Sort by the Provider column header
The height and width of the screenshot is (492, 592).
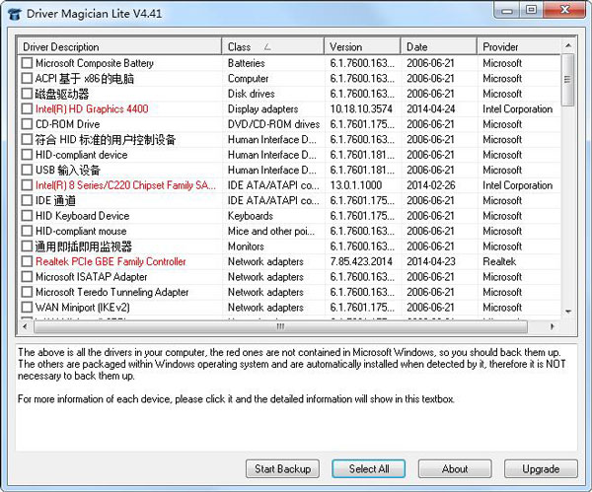tap(519, 46)
